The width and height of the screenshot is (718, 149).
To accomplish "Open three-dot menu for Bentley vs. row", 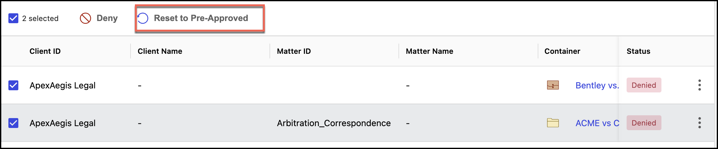I will (699, 85).
